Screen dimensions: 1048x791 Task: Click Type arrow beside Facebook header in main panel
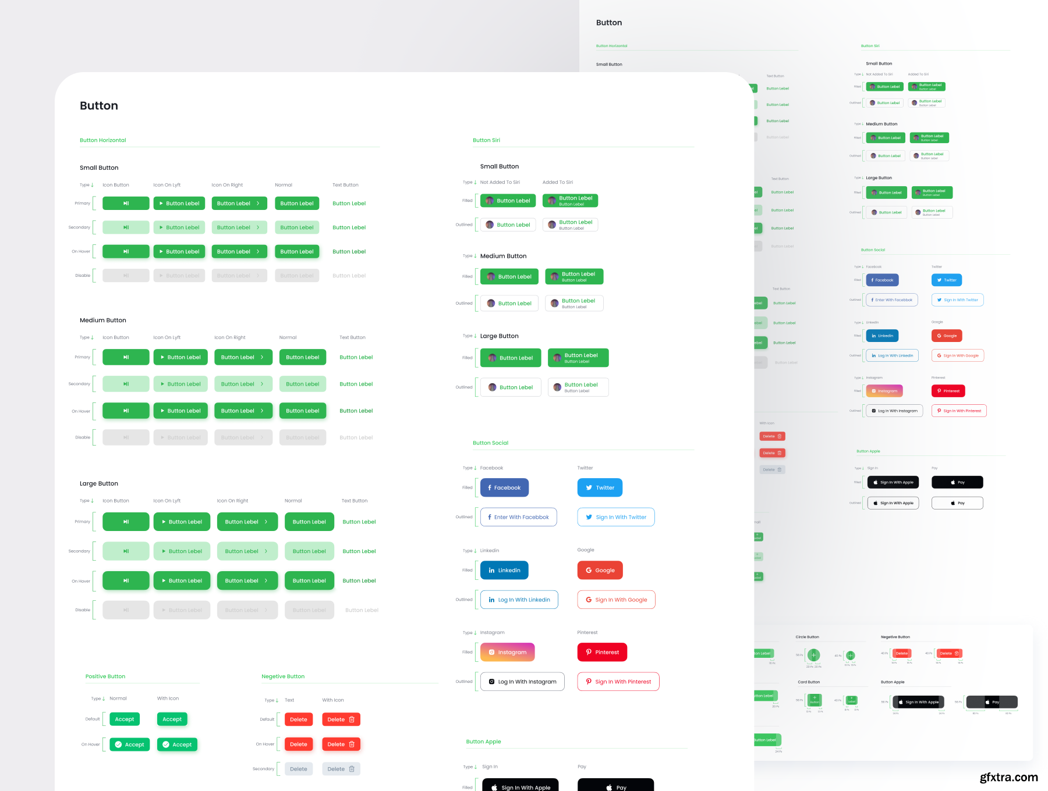(x=475, y=468)
